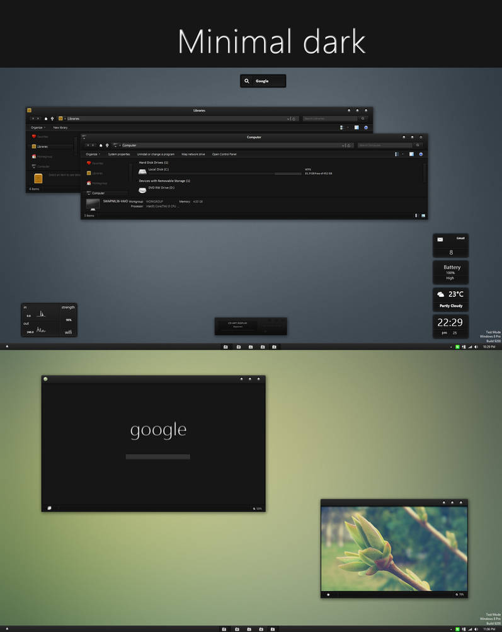
Task: Select Favorites in Libraries window sidebar
Action: coord(40,137)
